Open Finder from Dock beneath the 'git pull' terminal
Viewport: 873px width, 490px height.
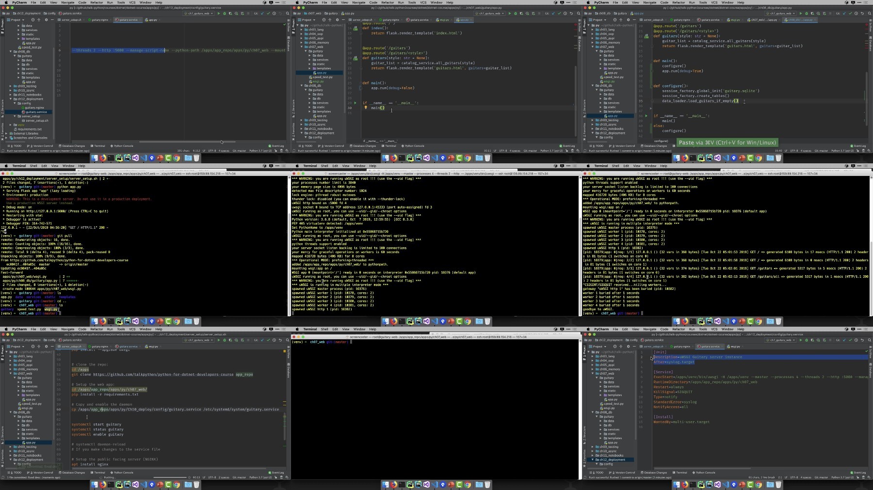[x=95, y=321]
